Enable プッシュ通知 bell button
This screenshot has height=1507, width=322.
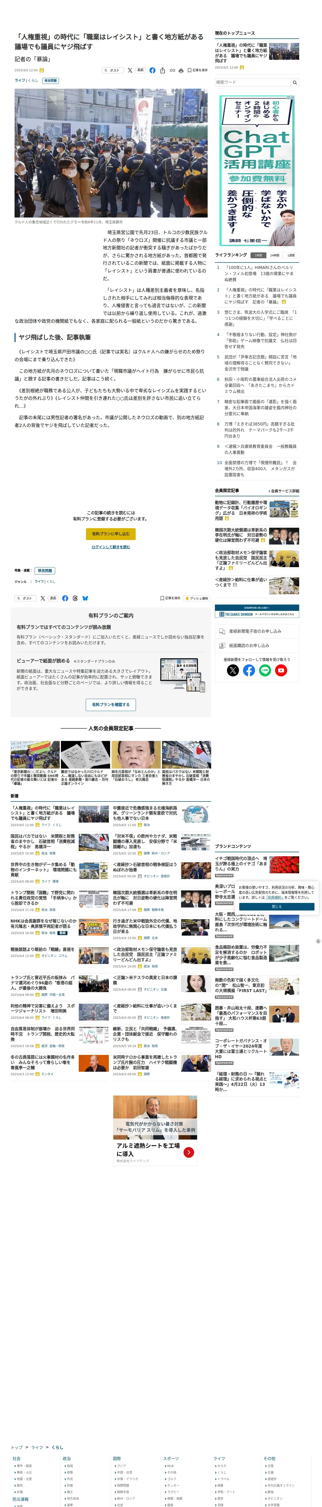click(x=196, y=599)
